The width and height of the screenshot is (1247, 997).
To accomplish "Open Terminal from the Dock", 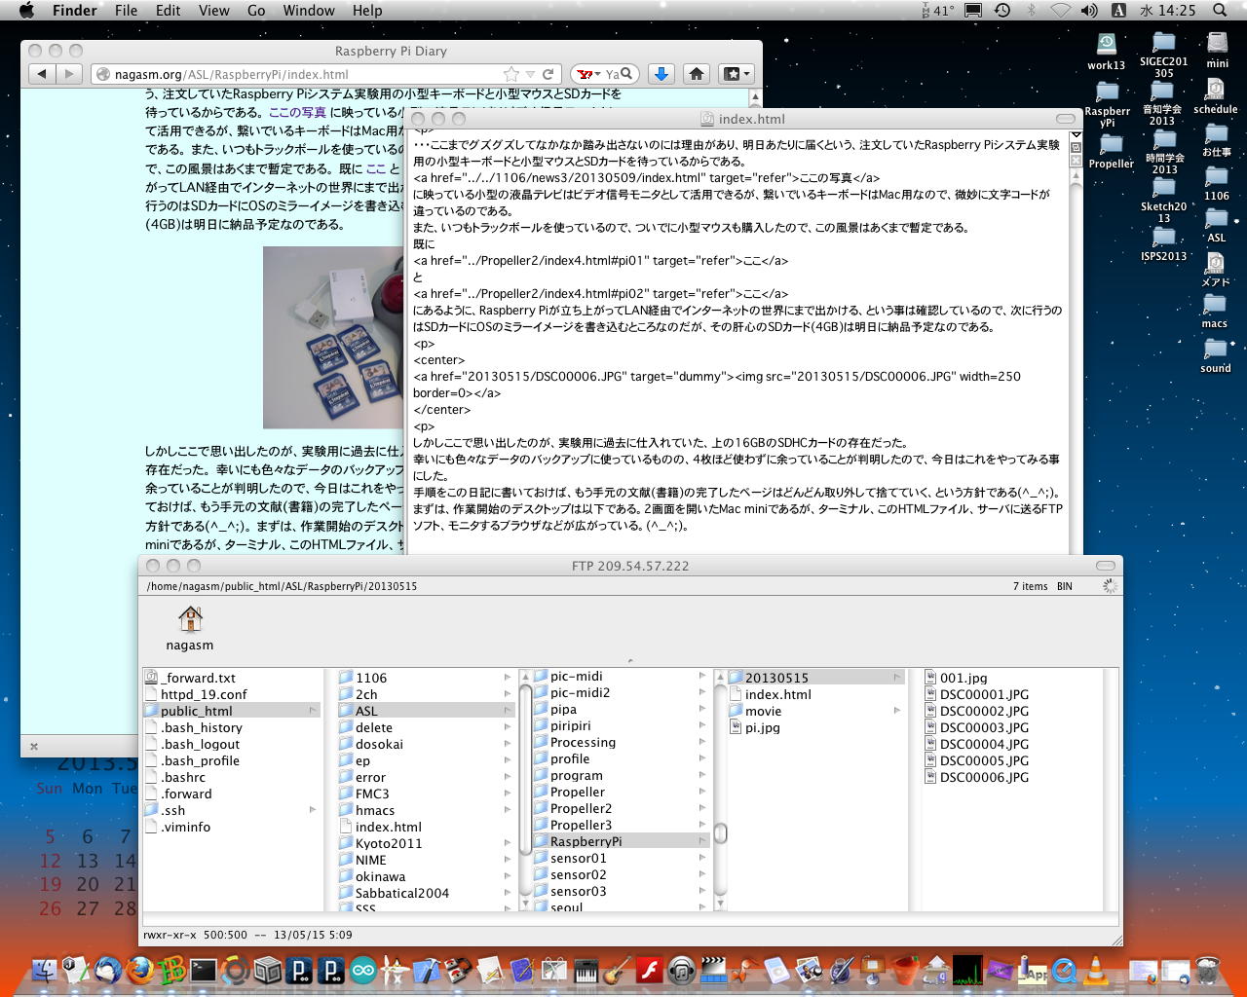I will coord(203,970).
